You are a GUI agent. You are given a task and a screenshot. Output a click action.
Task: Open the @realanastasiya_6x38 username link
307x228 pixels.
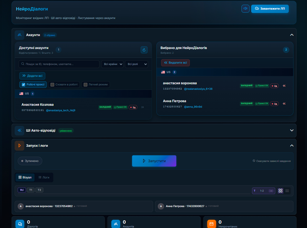(x=198, y=89)
